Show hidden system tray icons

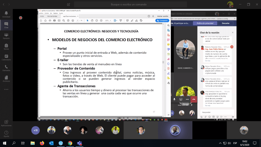tap(220, 143)
